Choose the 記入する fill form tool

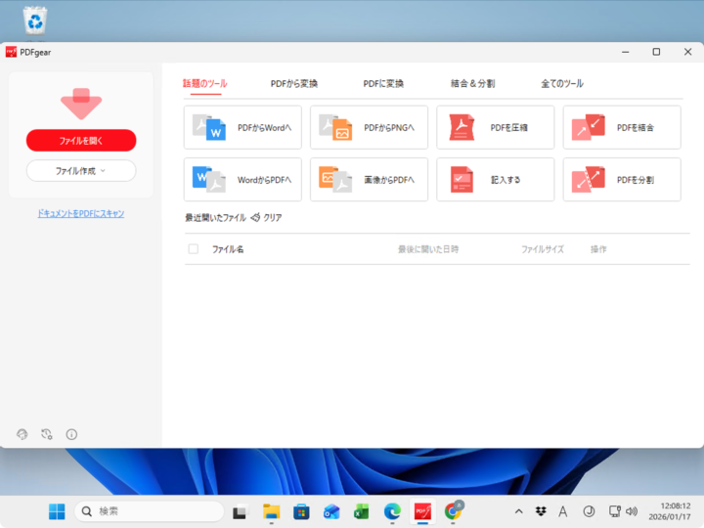coord(495,180)
